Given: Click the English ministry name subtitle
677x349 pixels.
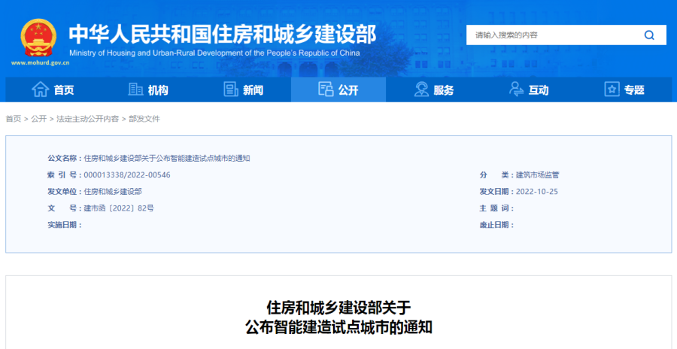Looking at the screenshot, I should (214, 53).
